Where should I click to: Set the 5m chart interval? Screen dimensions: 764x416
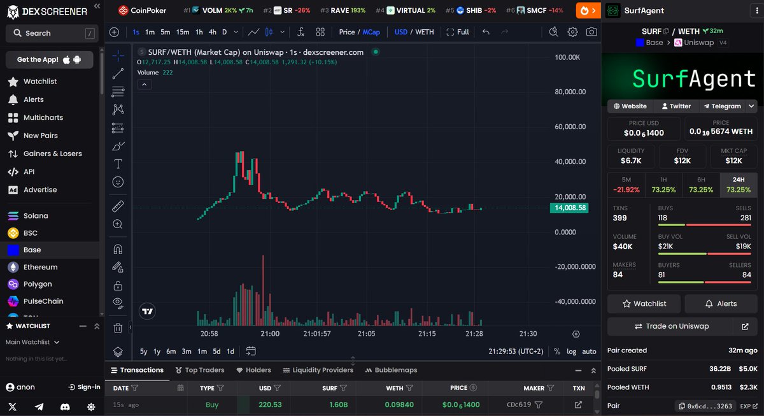165,32
